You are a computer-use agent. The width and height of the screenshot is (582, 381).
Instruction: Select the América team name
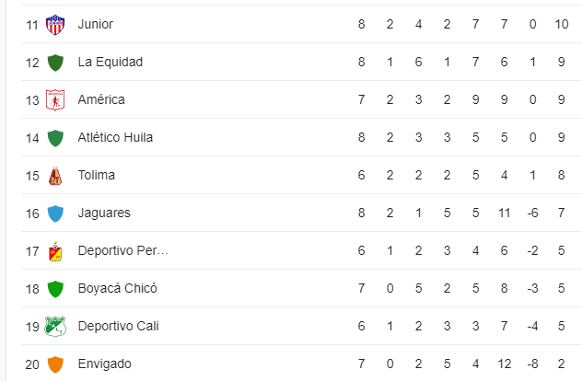pos(101,99)
